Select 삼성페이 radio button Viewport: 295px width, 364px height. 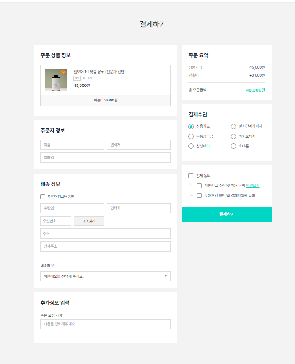click(x=191, y=146)
